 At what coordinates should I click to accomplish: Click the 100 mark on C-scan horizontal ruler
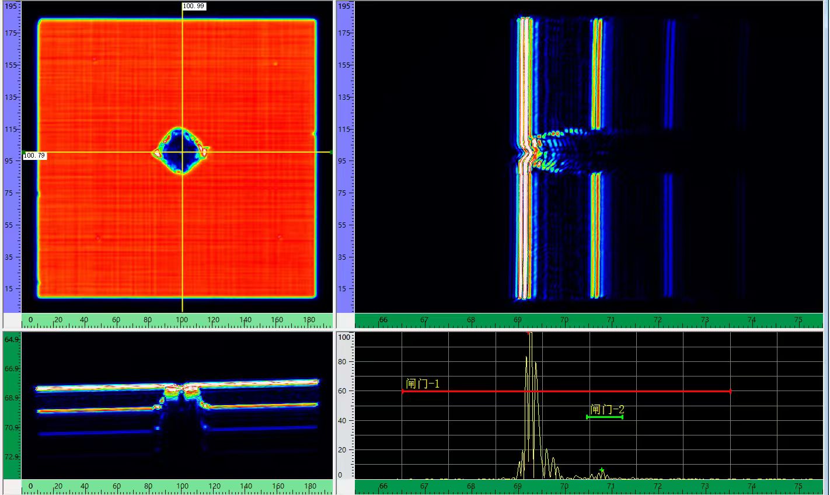(183, 320)
